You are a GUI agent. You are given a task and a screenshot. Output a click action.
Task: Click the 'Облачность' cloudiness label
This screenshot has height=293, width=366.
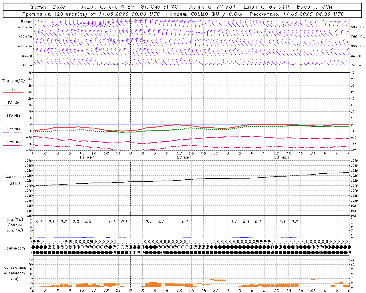15,248
